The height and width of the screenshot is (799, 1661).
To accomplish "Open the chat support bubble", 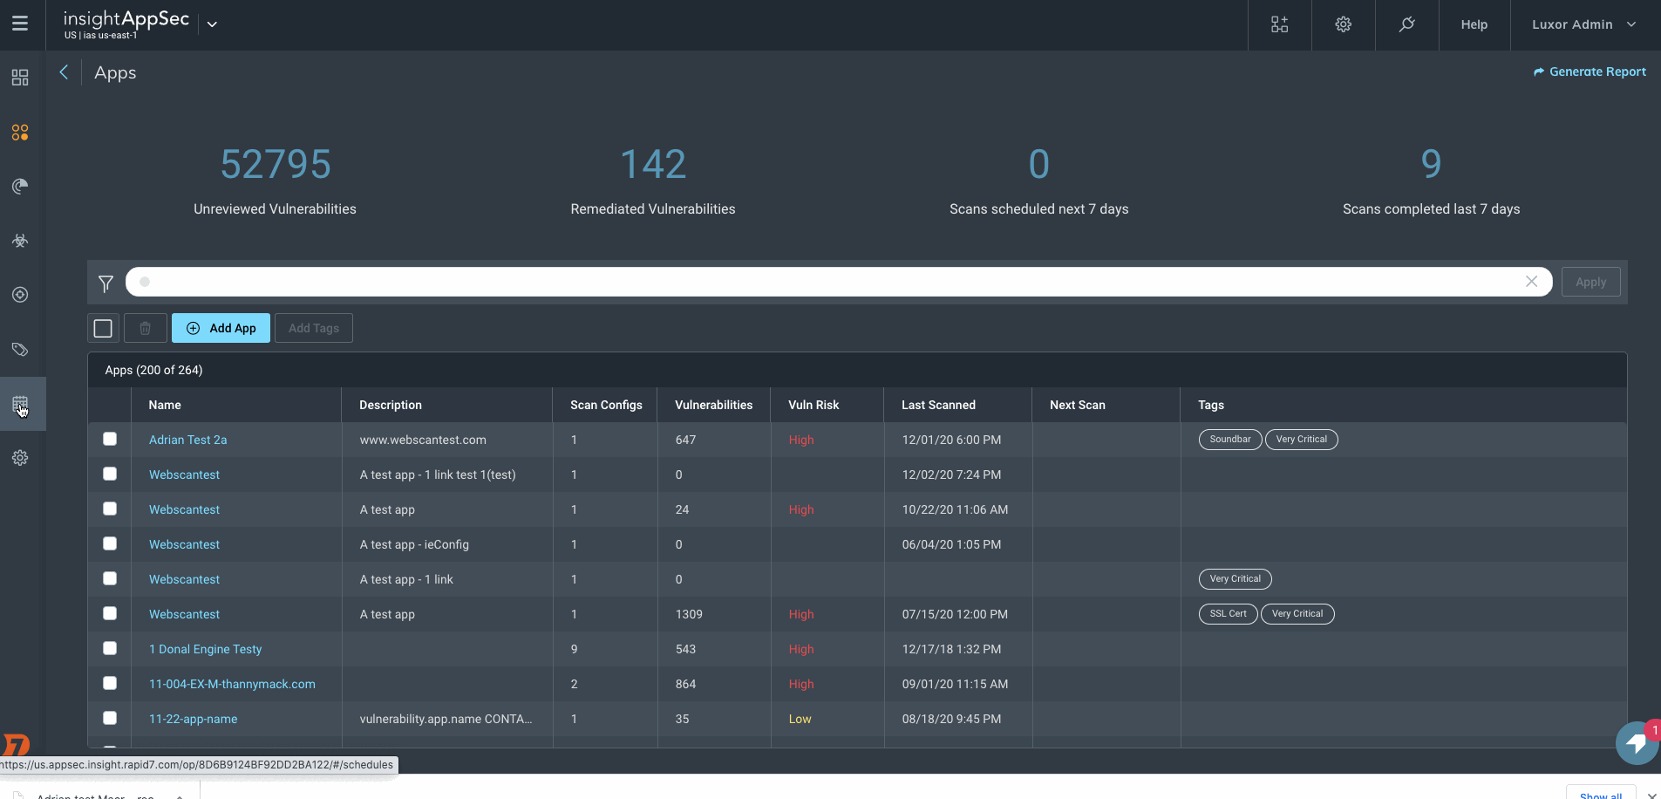I will (1636, 743).
